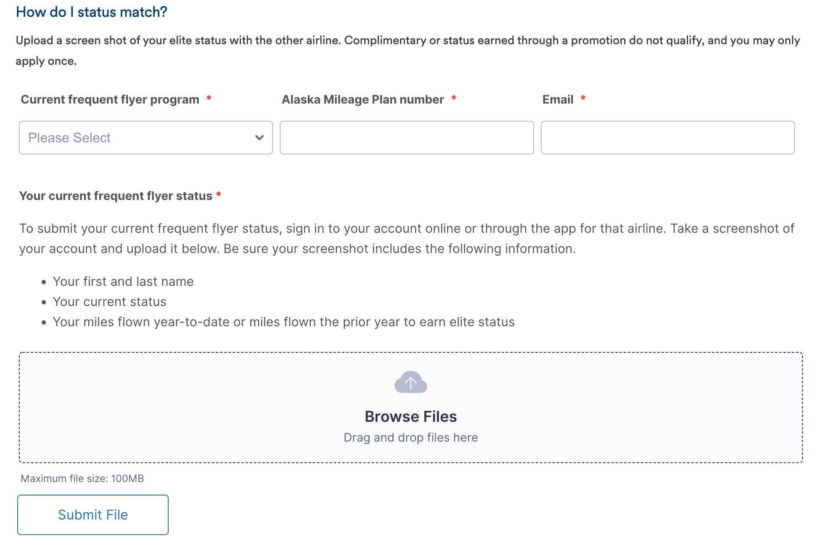Click the Alaska Mileage Plan number label
Screen dimensions: 821x538
click(x=363, y=99)
